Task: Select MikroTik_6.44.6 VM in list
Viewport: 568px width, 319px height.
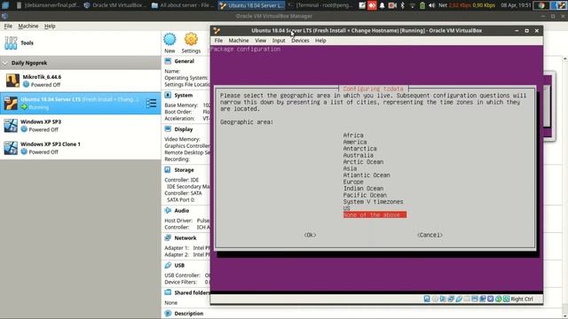Action: click(x=81, y=81)
